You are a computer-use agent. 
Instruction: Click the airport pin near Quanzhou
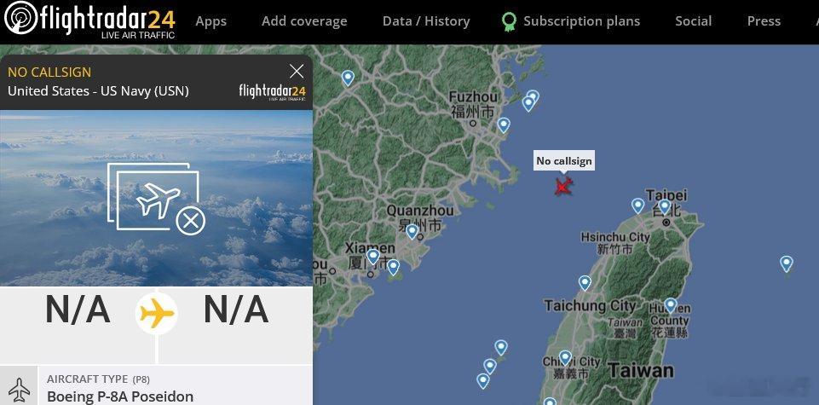pos(412,231)
